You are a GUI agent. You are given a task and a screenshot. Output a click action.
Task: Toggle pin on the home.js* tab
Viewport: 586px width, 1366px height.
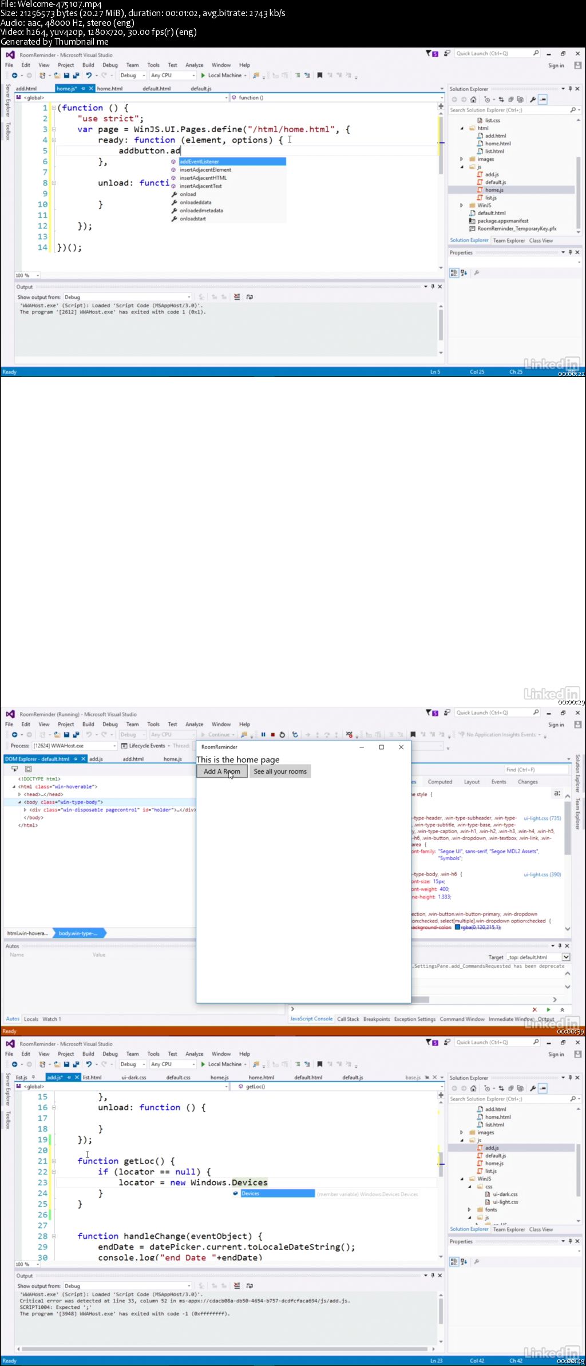click(84, 89)
